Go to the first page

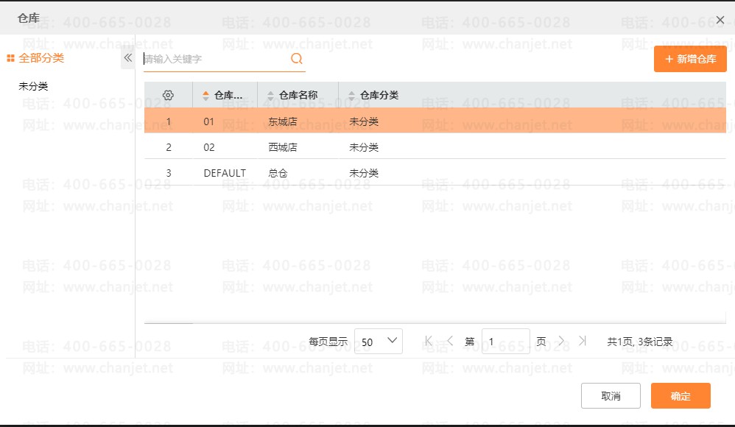coord(429,341)
